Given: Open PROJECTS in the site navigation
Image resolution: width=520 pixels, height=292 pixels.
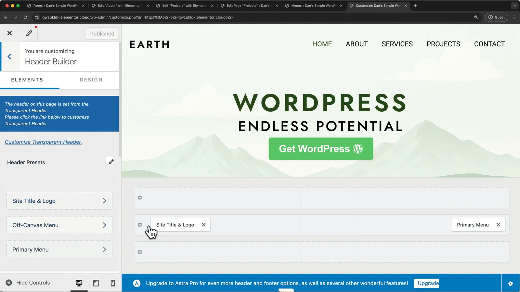Looking at the screenshot, I should tap(443, 44).
